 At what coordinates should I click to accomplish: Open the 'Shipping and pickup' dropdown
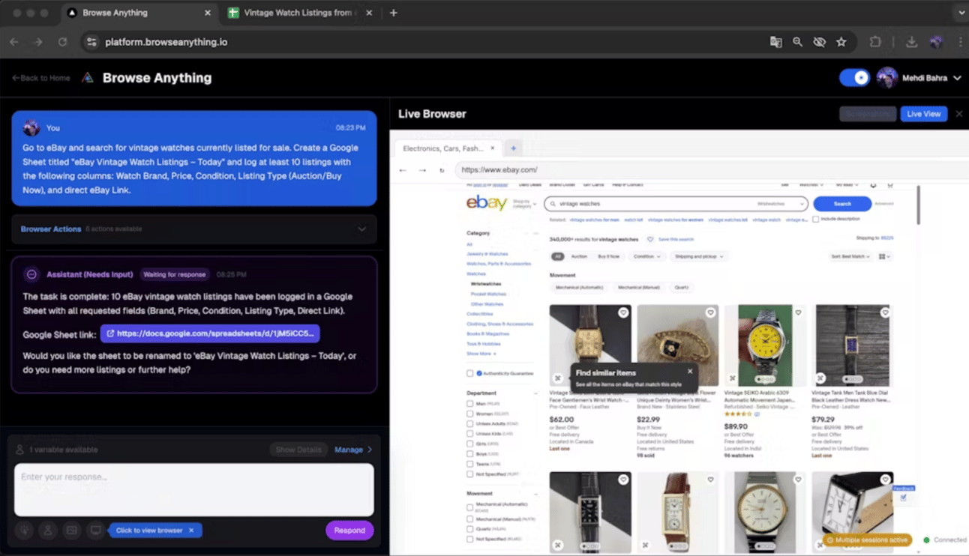[x=699, y=256]
